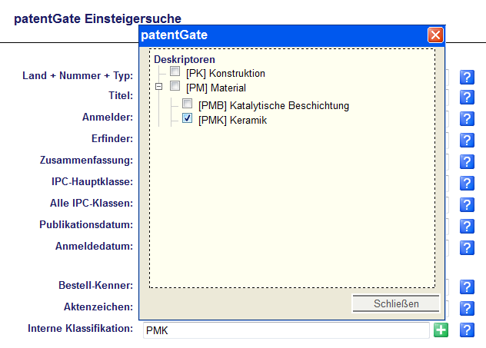Image resolution: width=486 pixels, height=348 pixels.
Task: Collapse the [PM] Material tree node
Action: coord(158,86)
